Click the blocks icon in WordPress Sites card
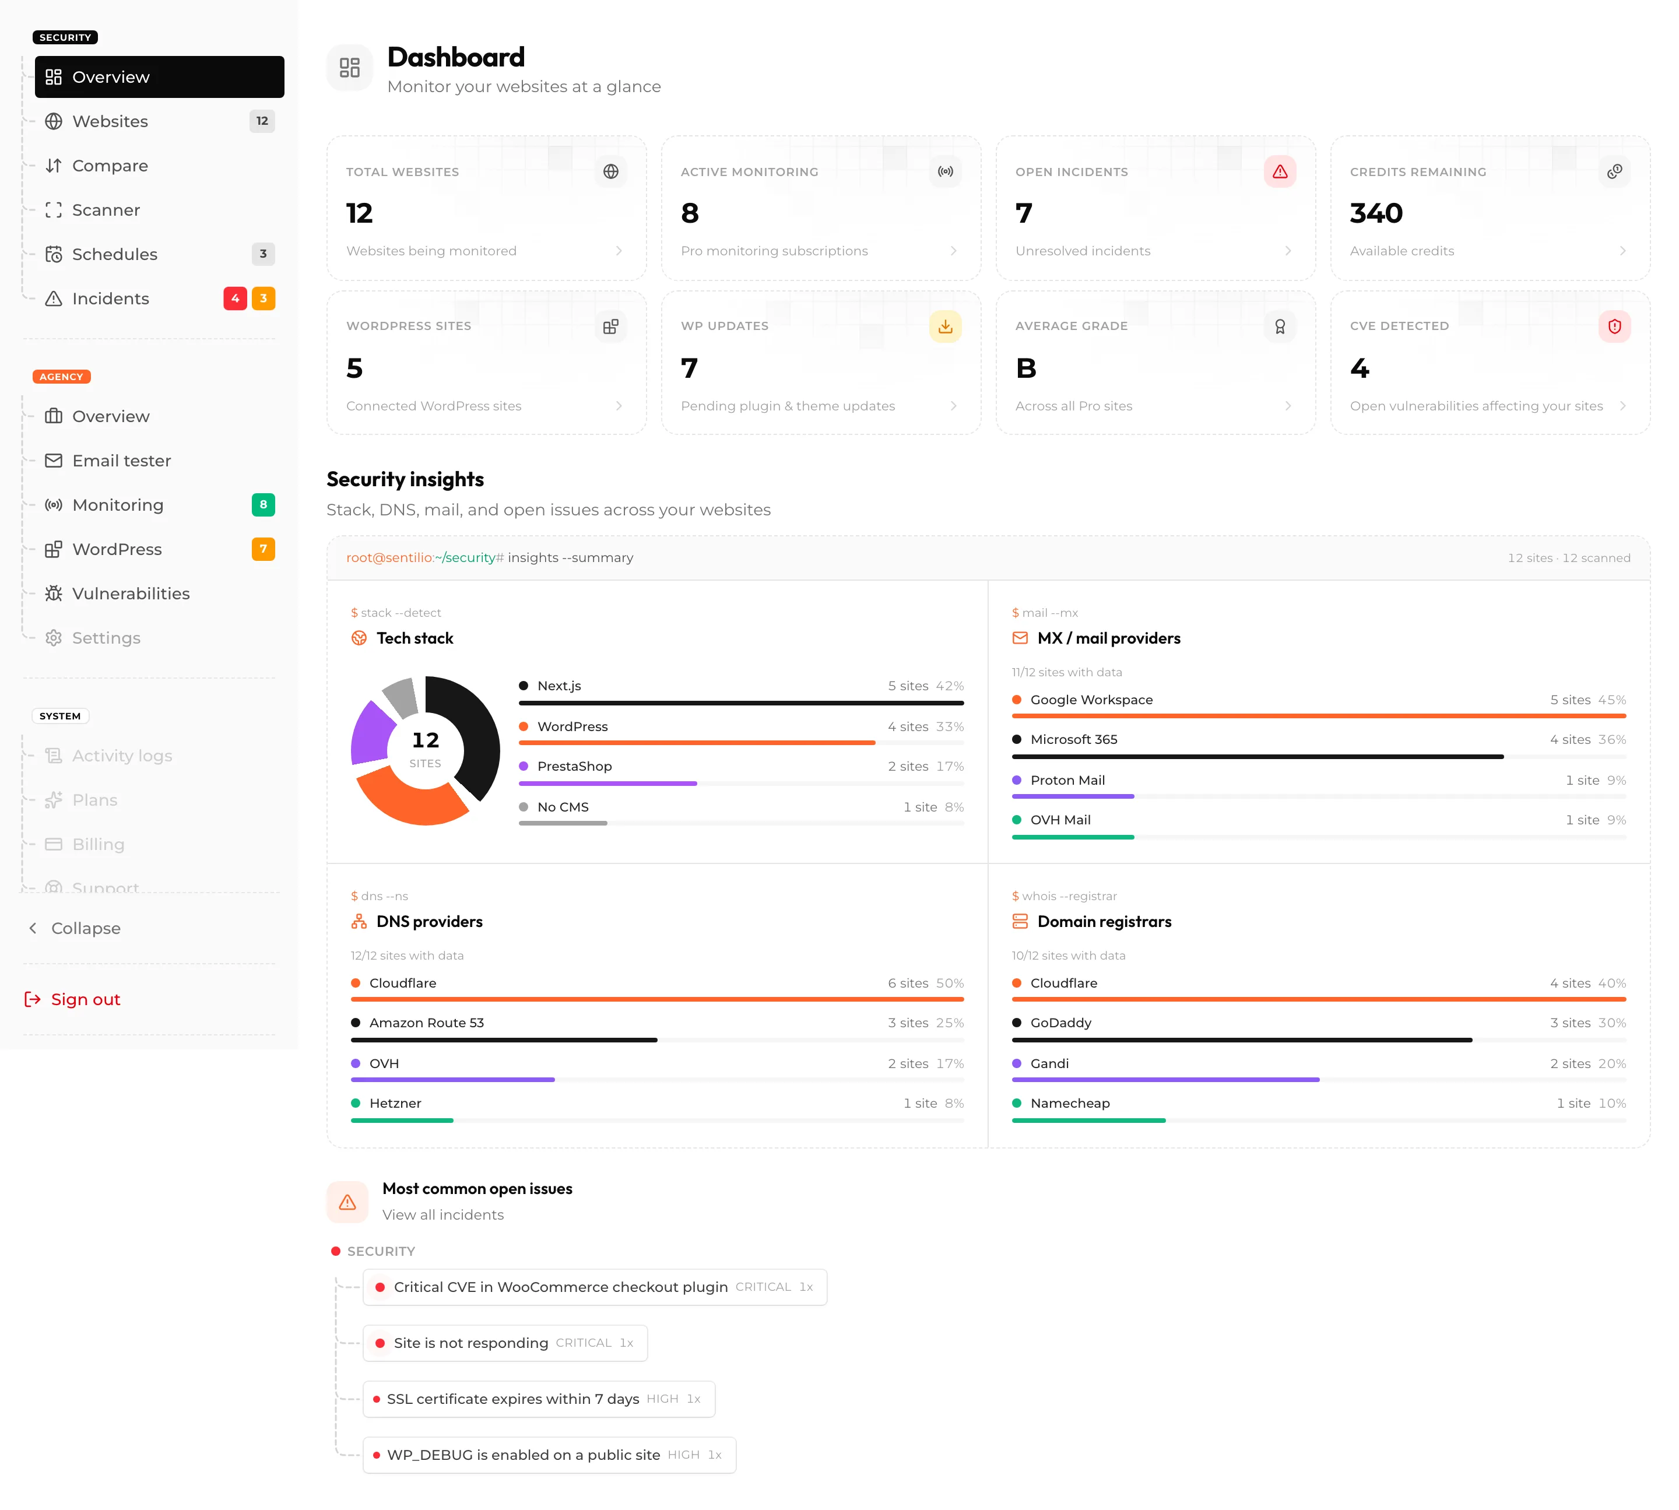Viewport: 1679px width, 1510px height. [x=610, y=327]
